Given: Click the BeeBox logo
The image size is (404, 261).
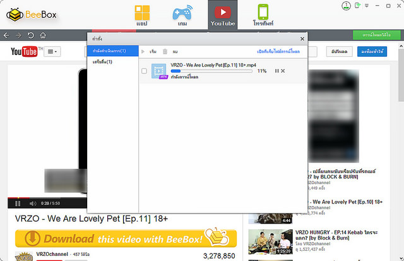Looking at the screenshot, I should coord(32,15).
